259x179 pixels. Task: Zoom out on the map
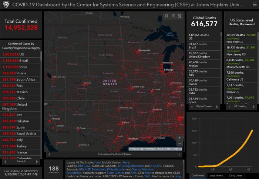point(180,143)
